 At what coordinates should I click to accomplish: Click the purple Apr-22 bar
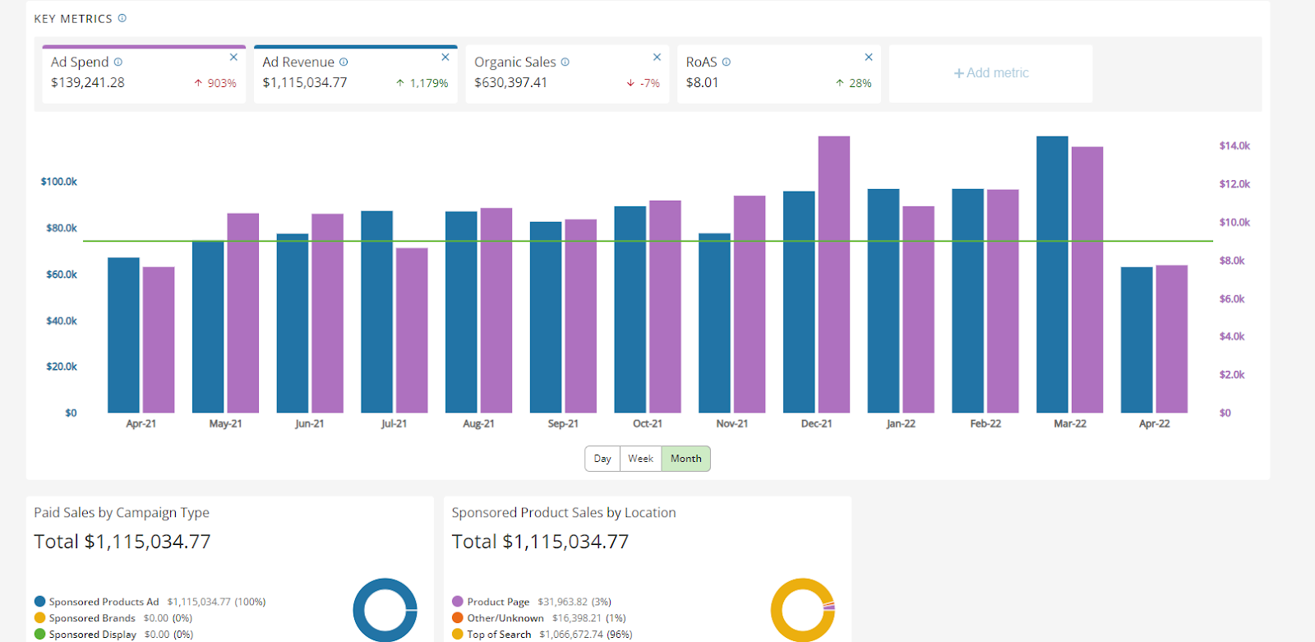point(1172,339)
